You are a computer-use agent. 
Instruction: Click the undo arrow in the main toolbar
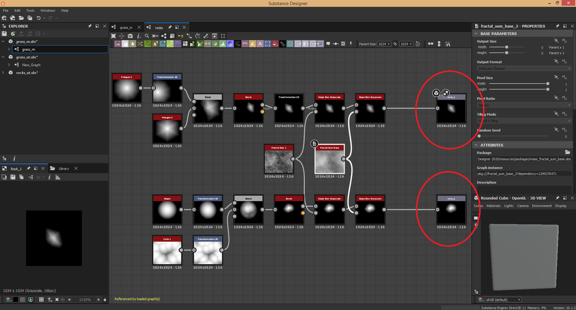click(38, 18)
